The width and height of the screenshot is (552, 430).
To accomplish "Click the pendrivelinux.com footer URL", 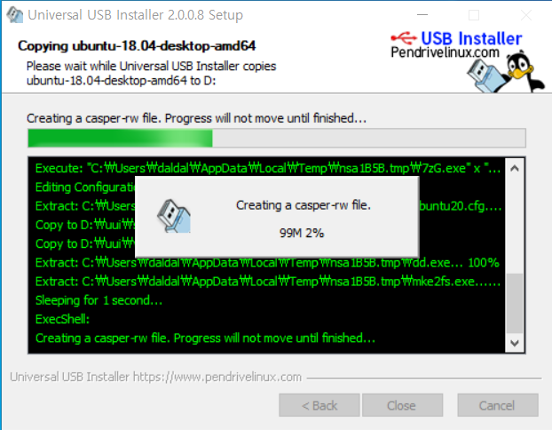I will [217, 377].
